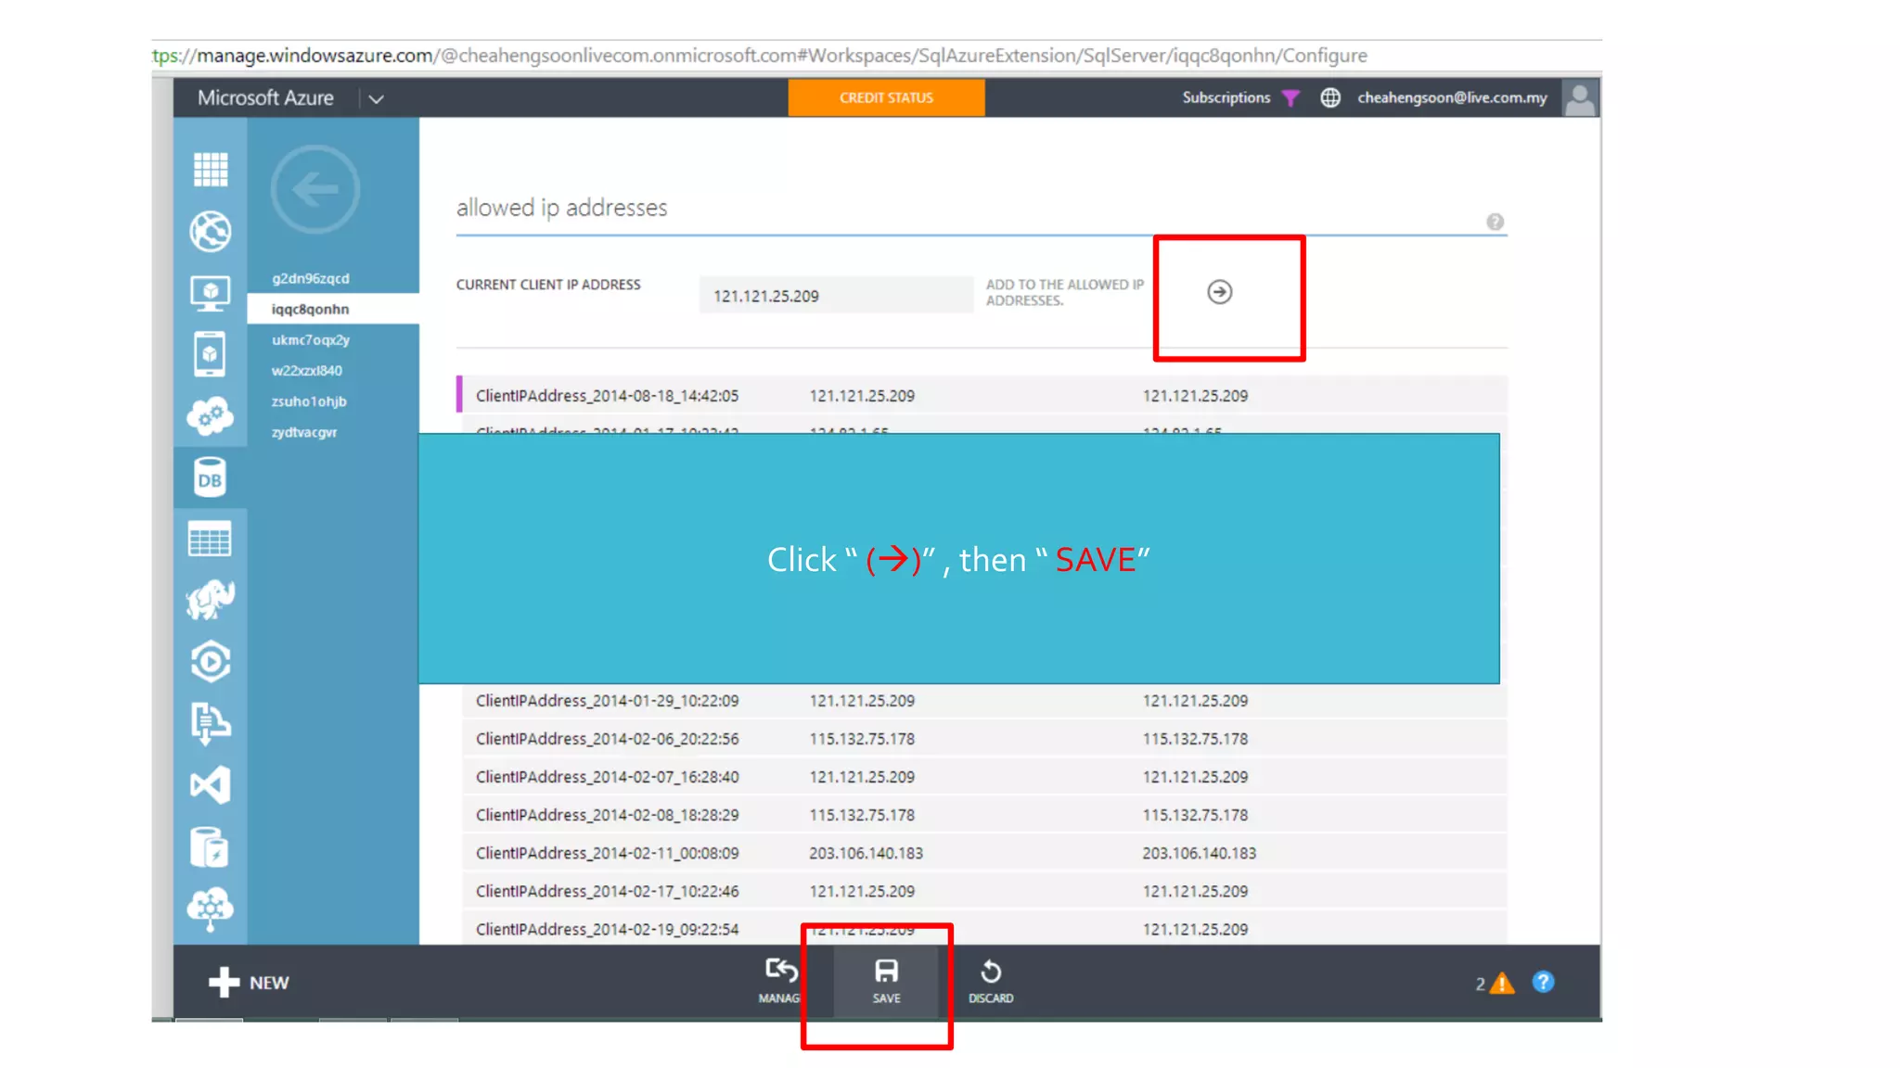Click the All Items grid icon in sidebar

tap(211, 170)
